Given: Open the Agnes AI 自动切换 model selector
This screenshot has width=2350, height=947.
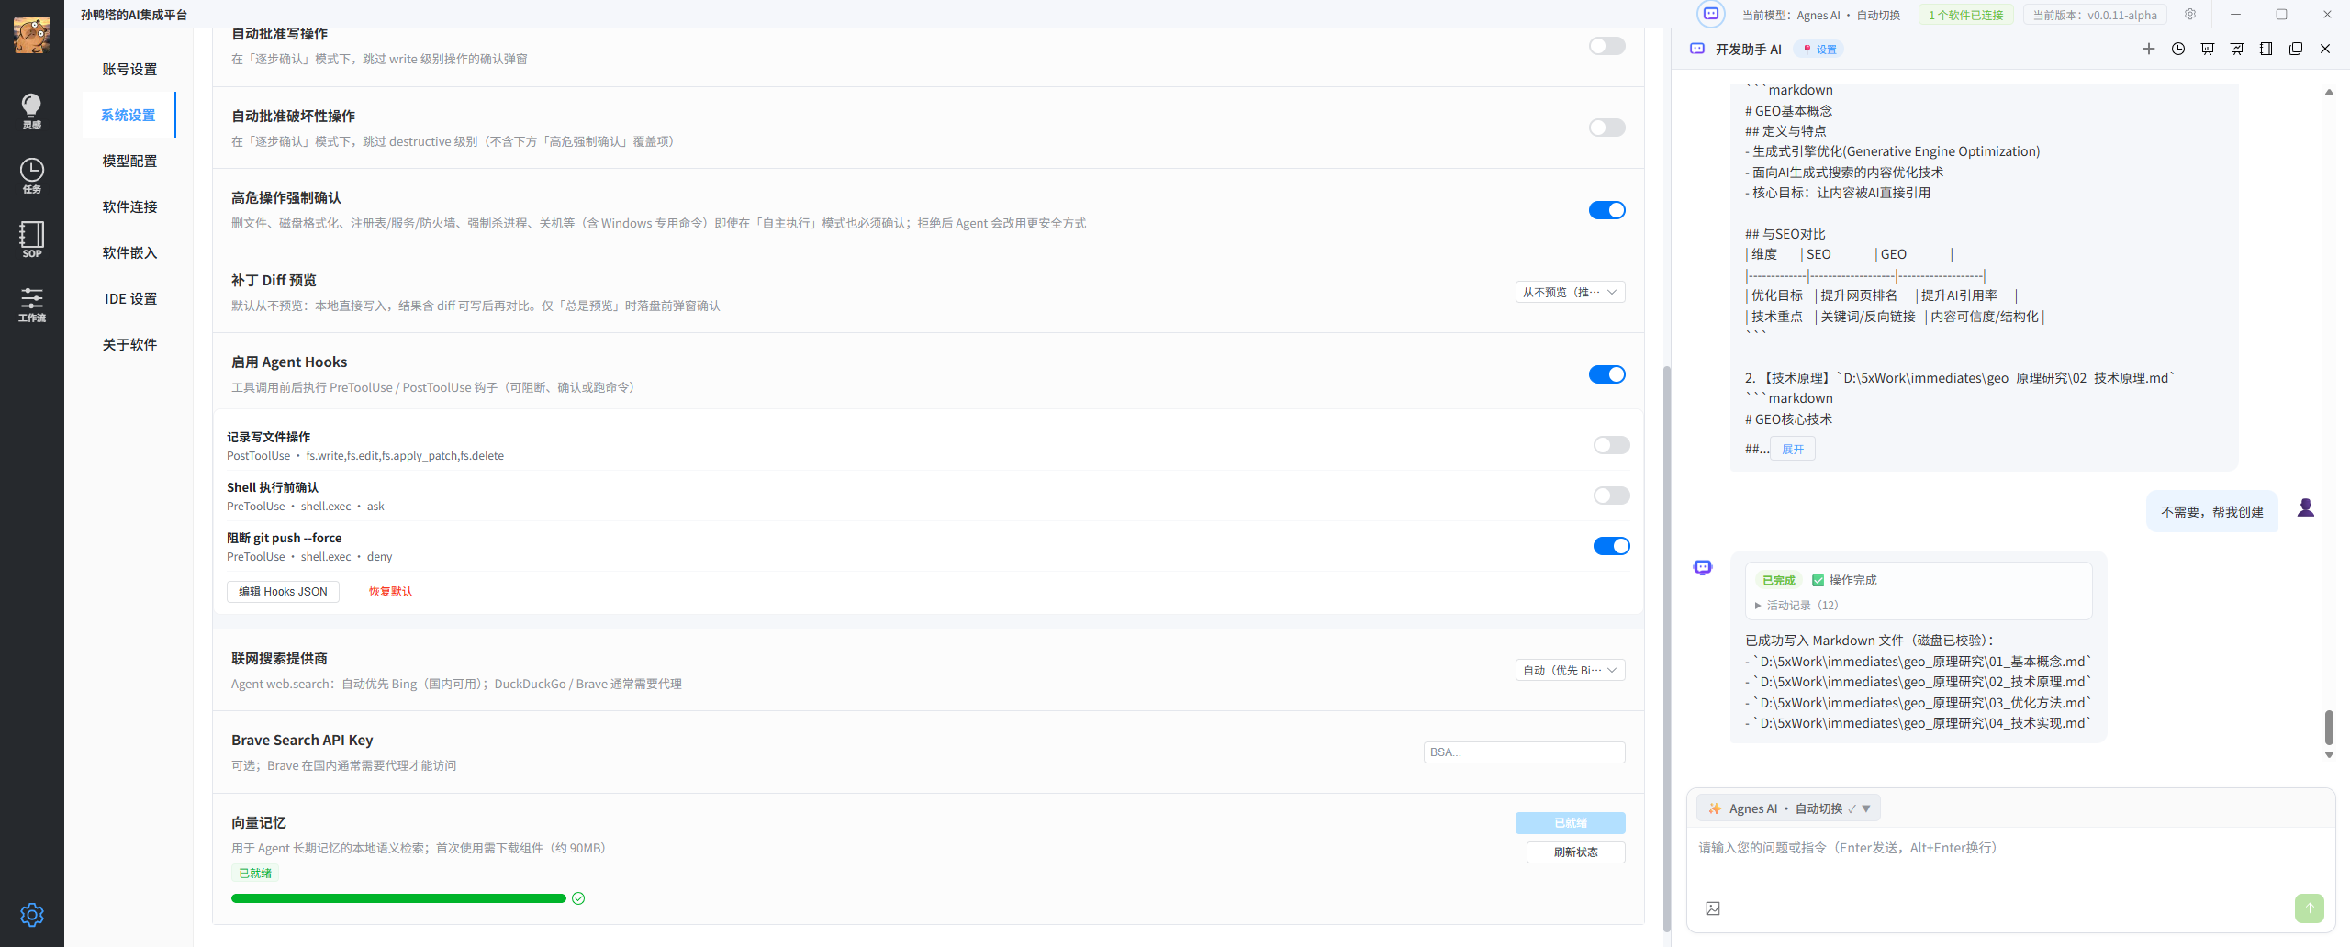Looking at the screenshot, I should pos(1788,808).
